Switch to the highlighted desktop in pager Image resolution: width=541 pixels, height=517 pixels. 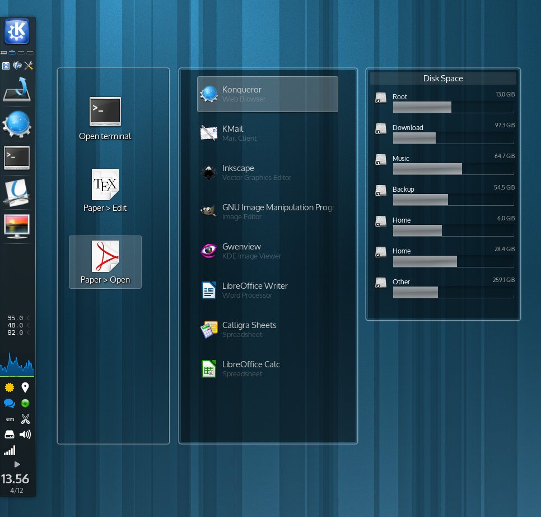click(x=12, y=53)
